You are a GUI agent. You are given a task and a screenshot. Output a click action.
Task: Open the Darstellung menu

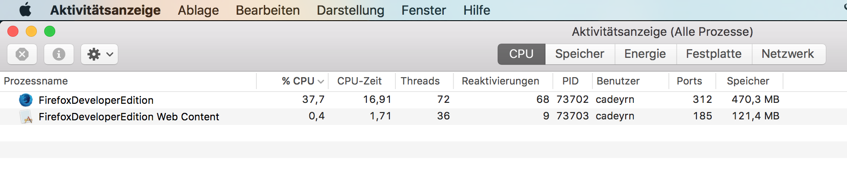tap(350, 10)
